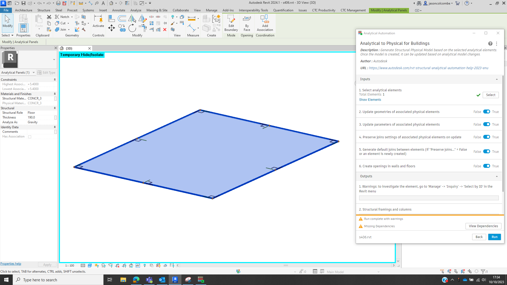Collapse the Constraints property group

pyautogui.click(x=55, y=79)
